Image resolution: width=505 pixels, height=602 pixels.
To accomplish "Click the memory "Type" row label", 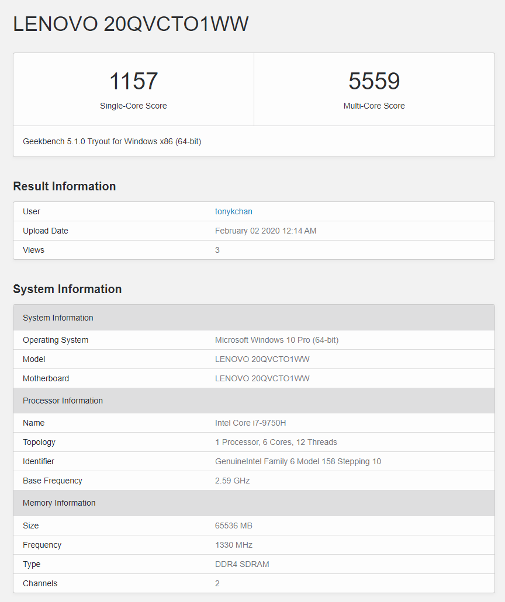I will tap(32, 565).
